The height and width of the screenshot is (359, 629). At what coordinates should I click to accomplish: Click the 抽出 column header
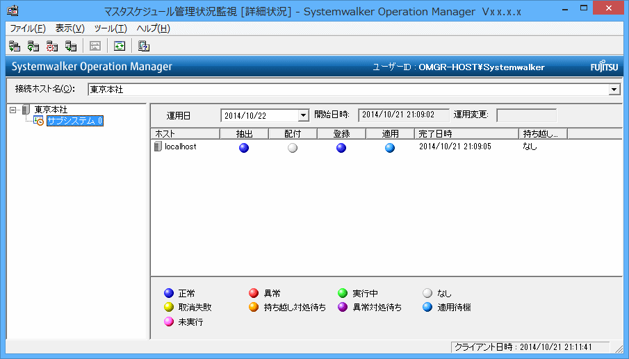[244, 134]
